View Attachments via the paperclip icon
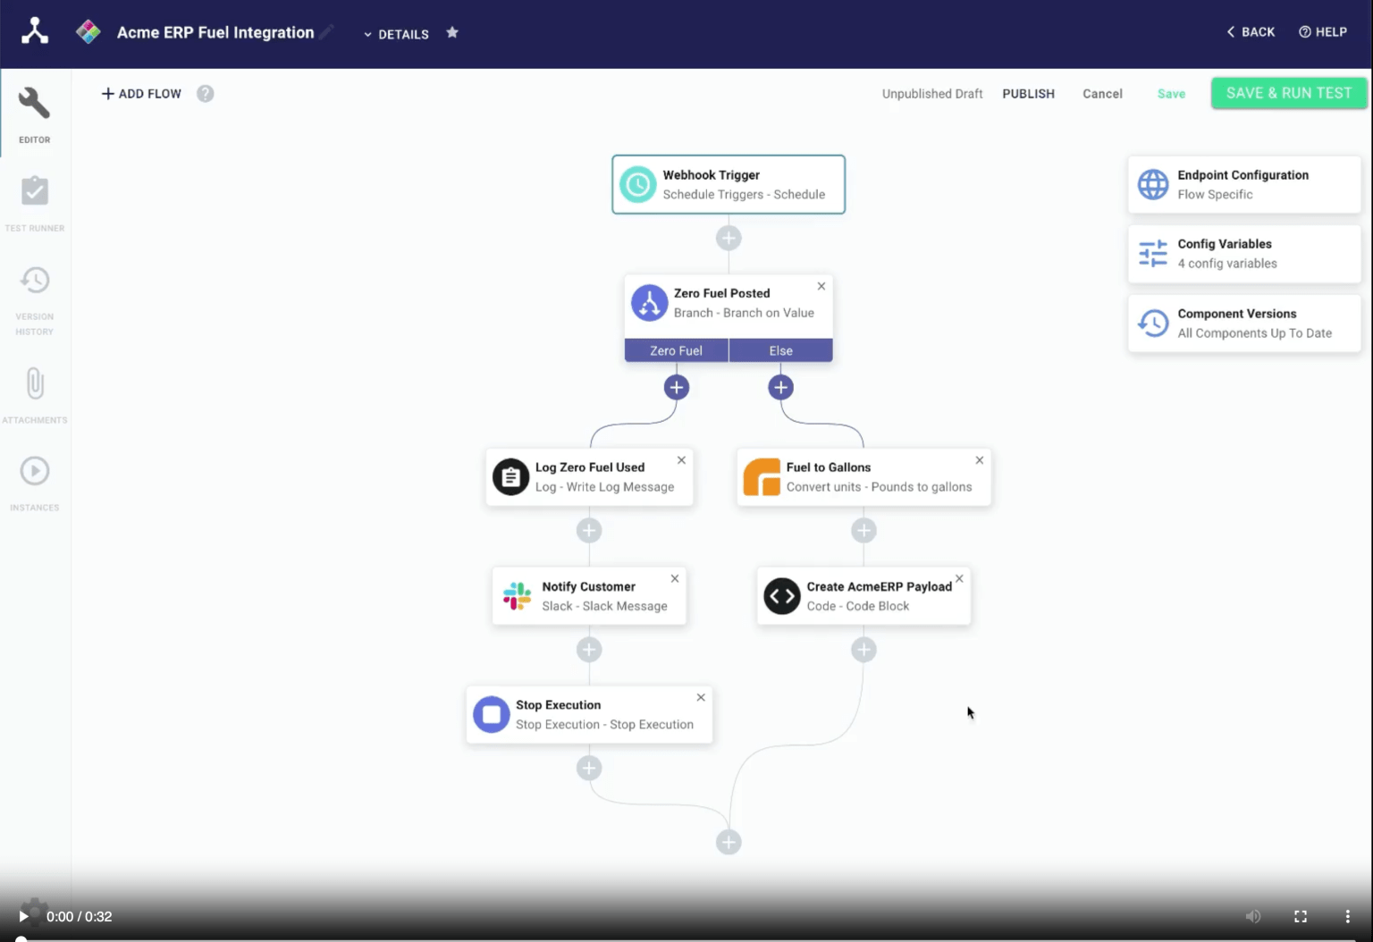Screen dimensions: 1373x942 34,393
